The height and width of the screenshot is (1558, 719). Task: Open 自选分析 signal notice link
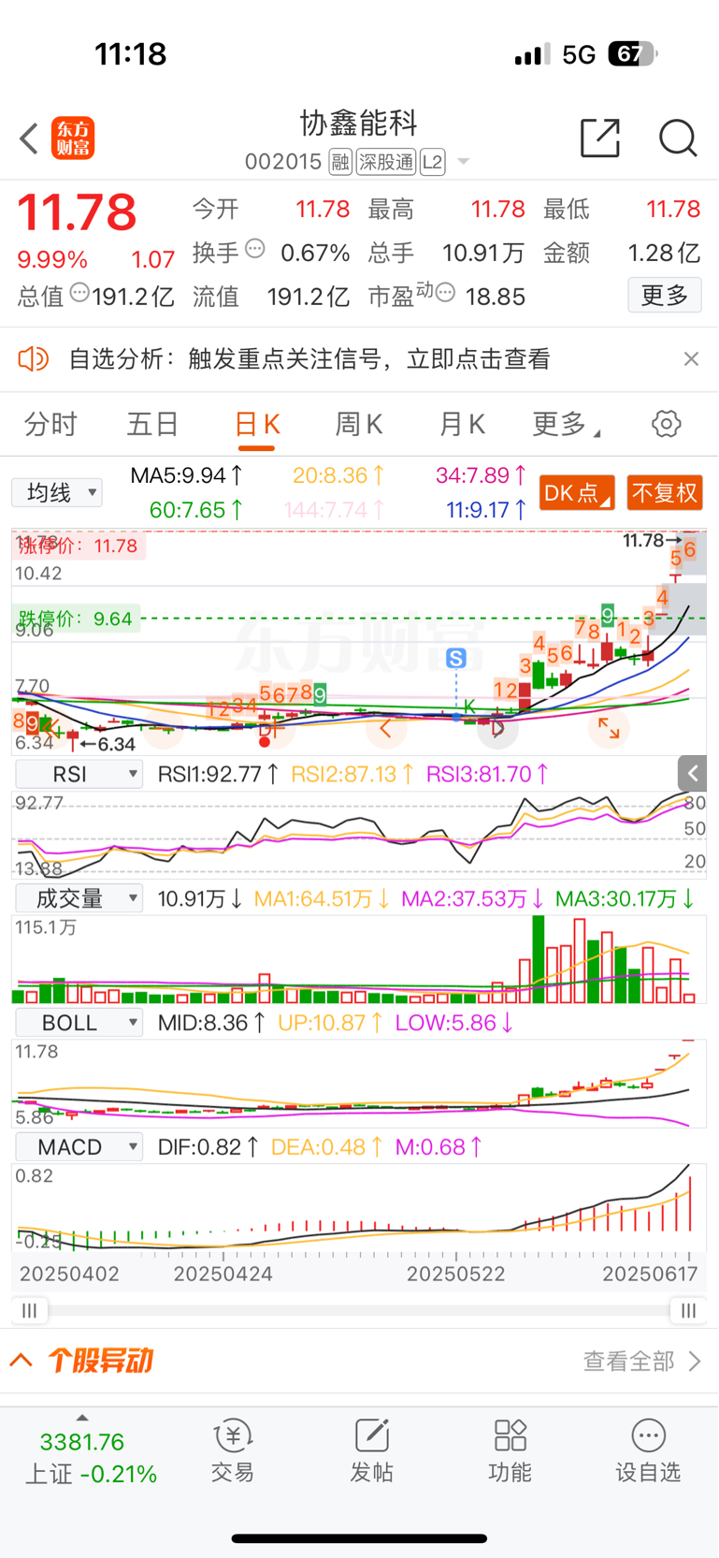pos(309,359)
